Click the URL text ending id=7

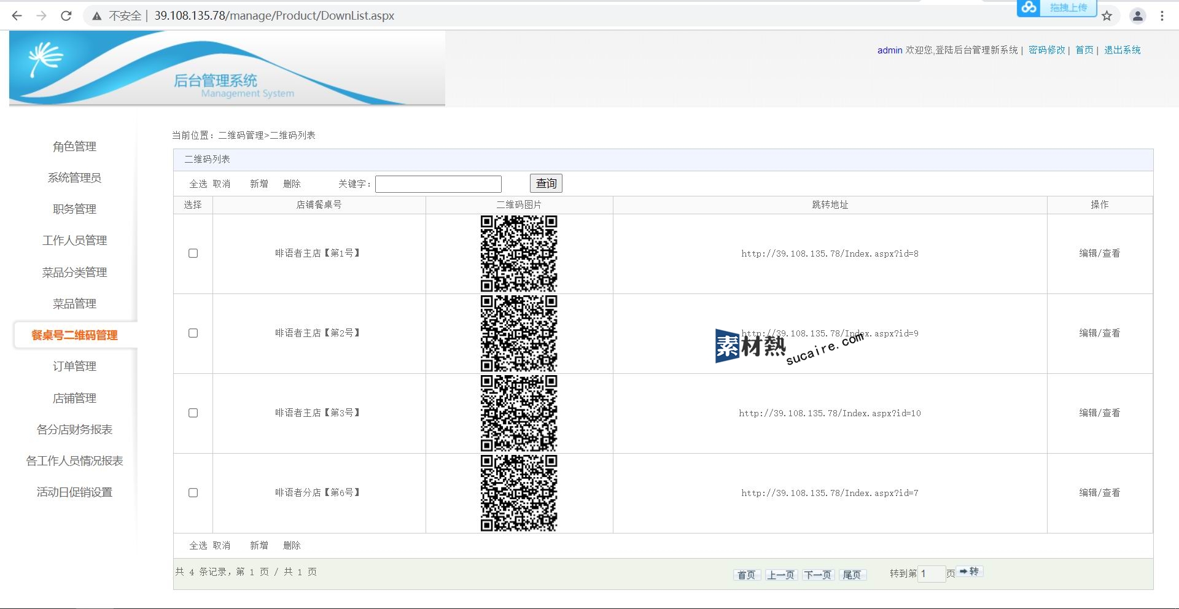point(830,493)
